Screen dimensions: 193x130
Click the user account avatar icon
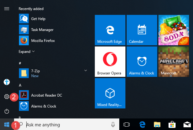pyautogui.click(x=6, y=82)
